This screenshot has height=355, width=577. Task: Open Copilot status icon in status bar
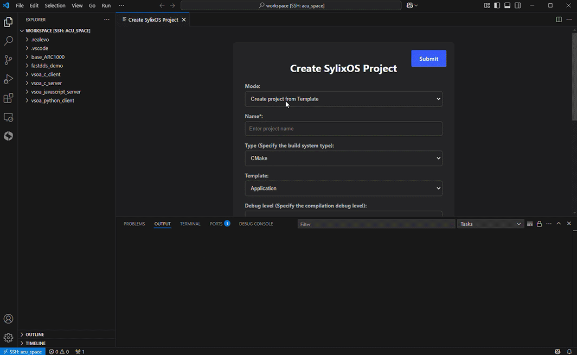coord(557,352)
